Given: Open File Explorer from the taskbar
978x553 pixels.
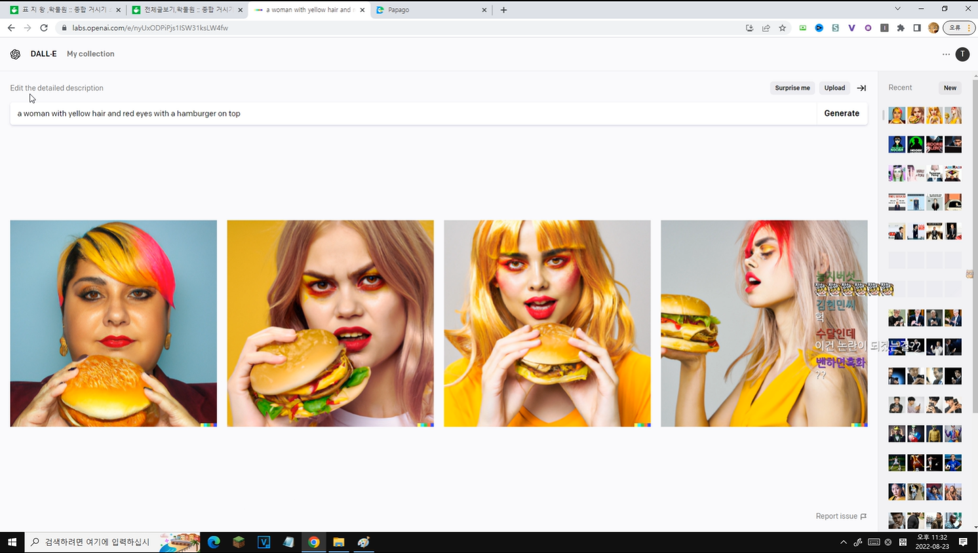Looking at the screenshot, I should click(338, 542).
